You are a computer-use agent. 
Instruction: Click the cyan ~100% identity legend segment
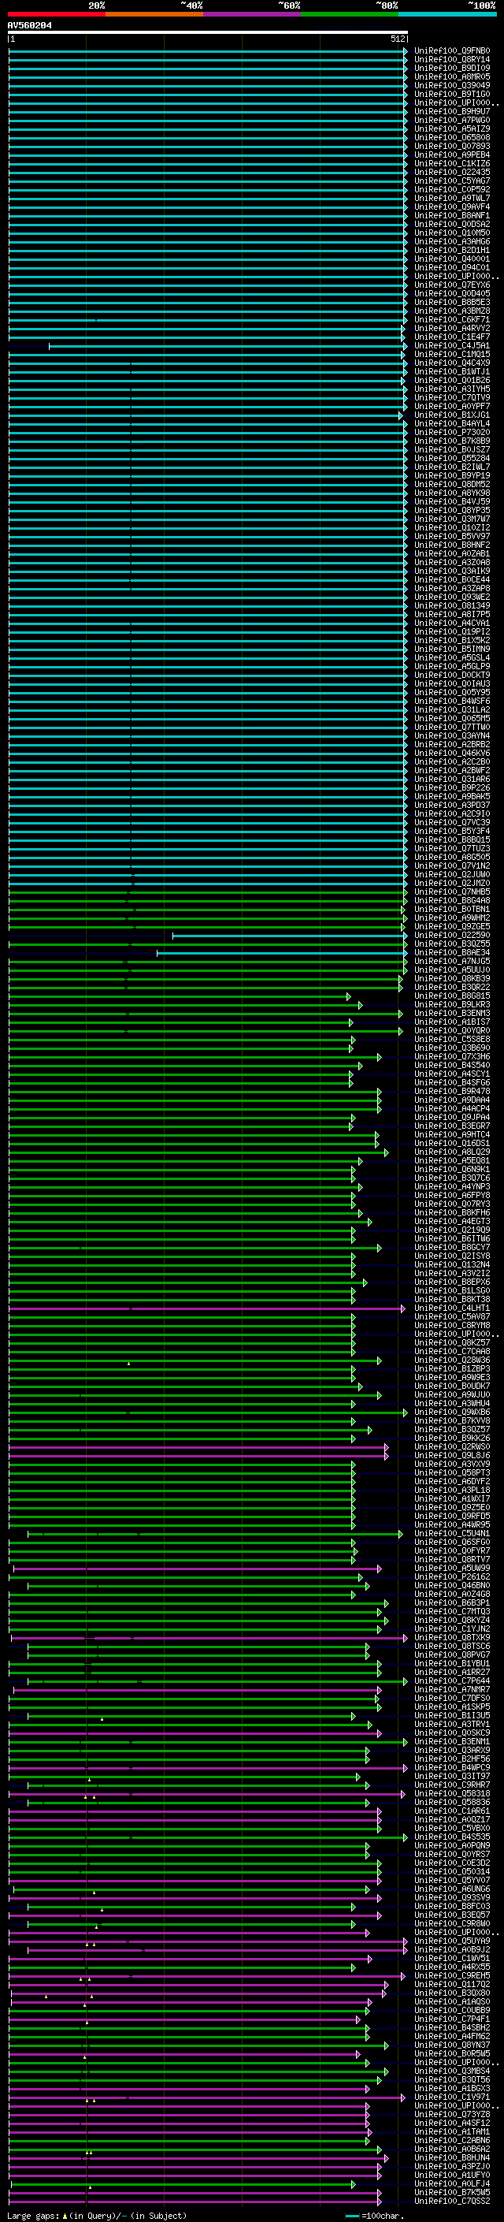[x=447, y=14]
